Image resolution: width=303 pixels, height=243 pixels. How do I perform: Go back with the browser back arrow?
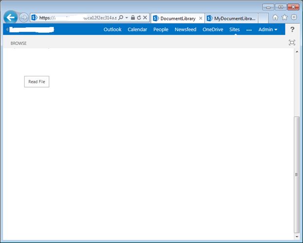[x=11, y=18]
